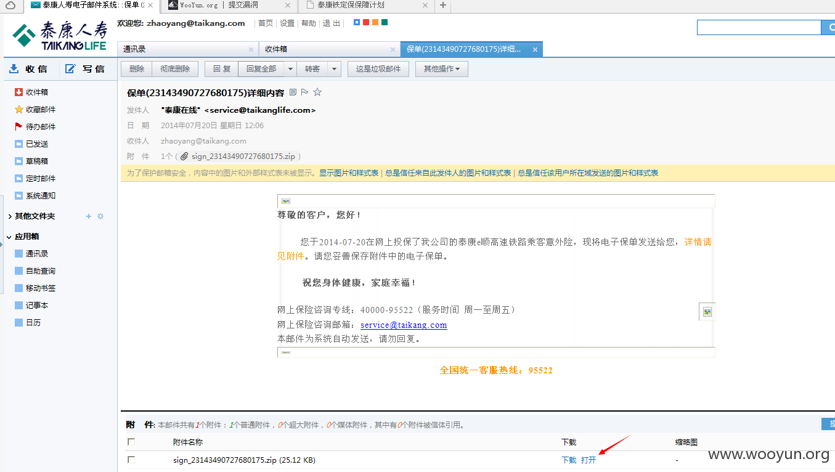Switch to 泰康铁定保保障计划 browser tab
The width and height of the screenshot is (835, 472).
pyautogui.click(x=367, y=6)
